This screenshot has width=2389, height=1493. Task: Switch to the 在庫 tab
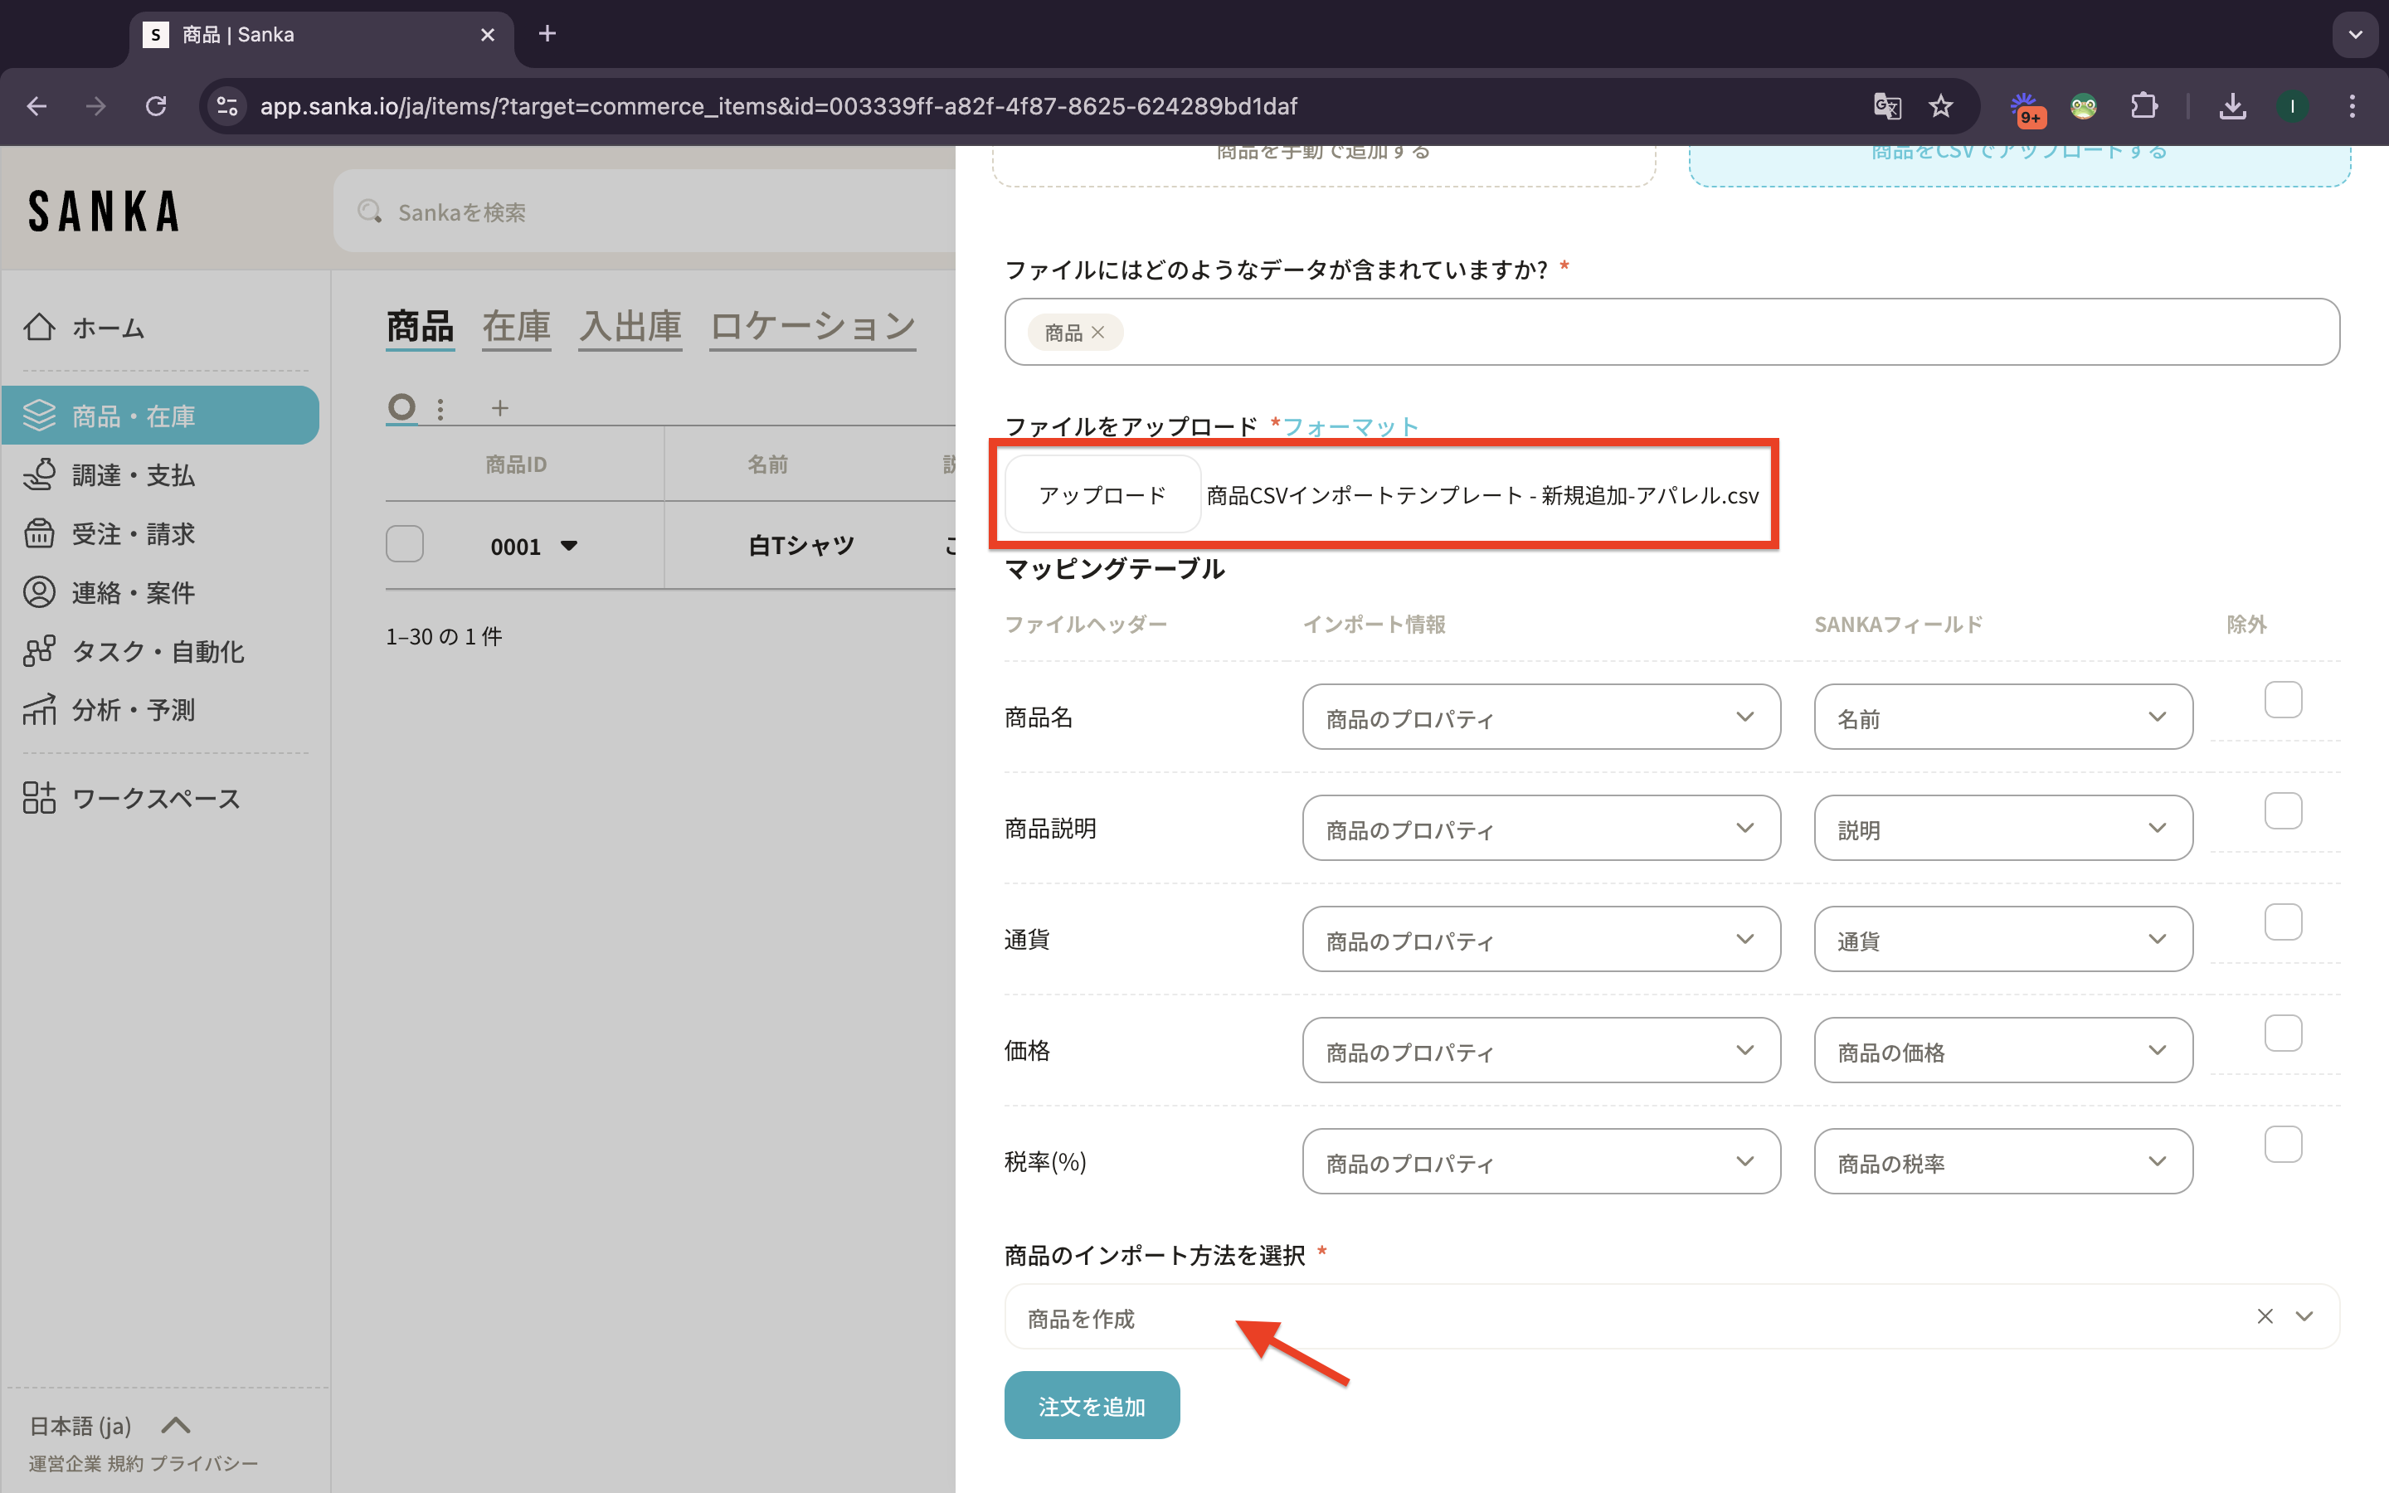pyautogui.click(x=515, y=326)
